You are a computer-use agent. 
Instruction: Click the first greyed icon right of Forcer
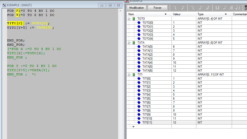point(175,8)
